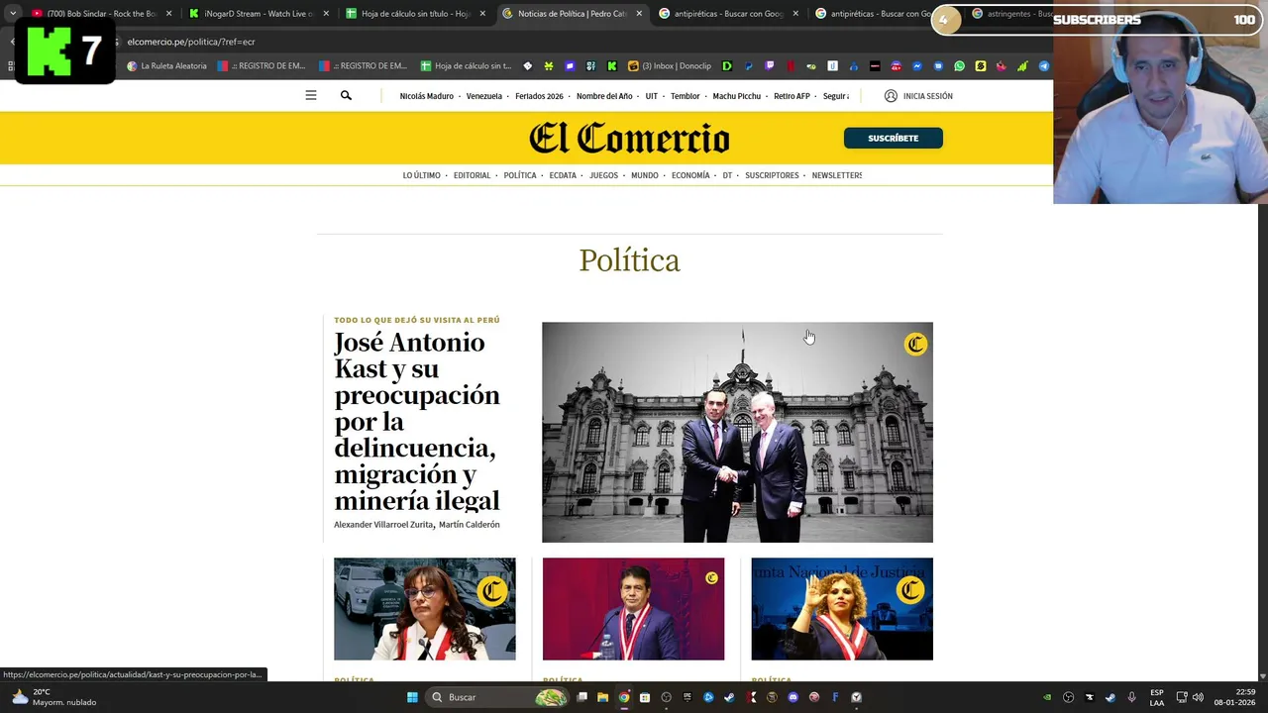Click the weather widget showing 20°C
Image resolution: width=1268 pixels, height=713 pixels.
(x=54, y=697)
